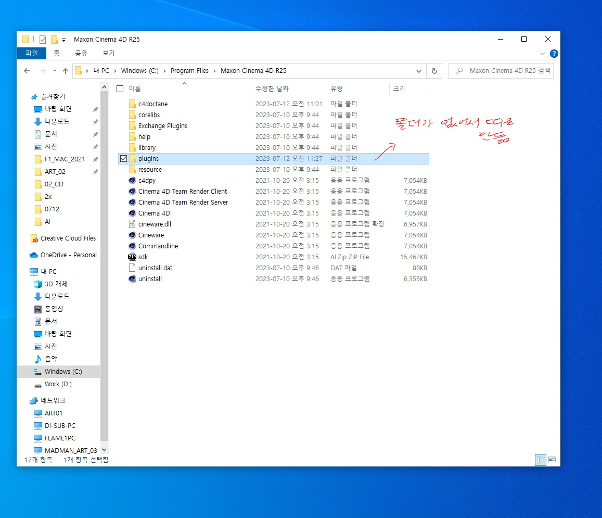Open Explorer help question mark
The width and height of the screenshot is (602, 518).
click(554, 54)
